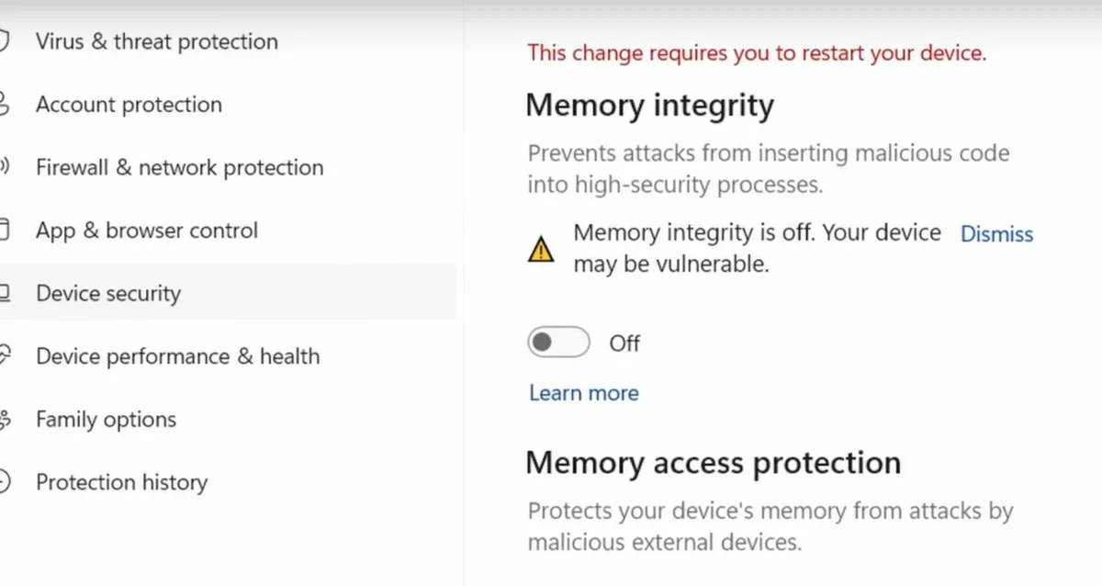Click the heart icon beside Device performance & health
This screenshot has width=1102, height=586.
4,356
